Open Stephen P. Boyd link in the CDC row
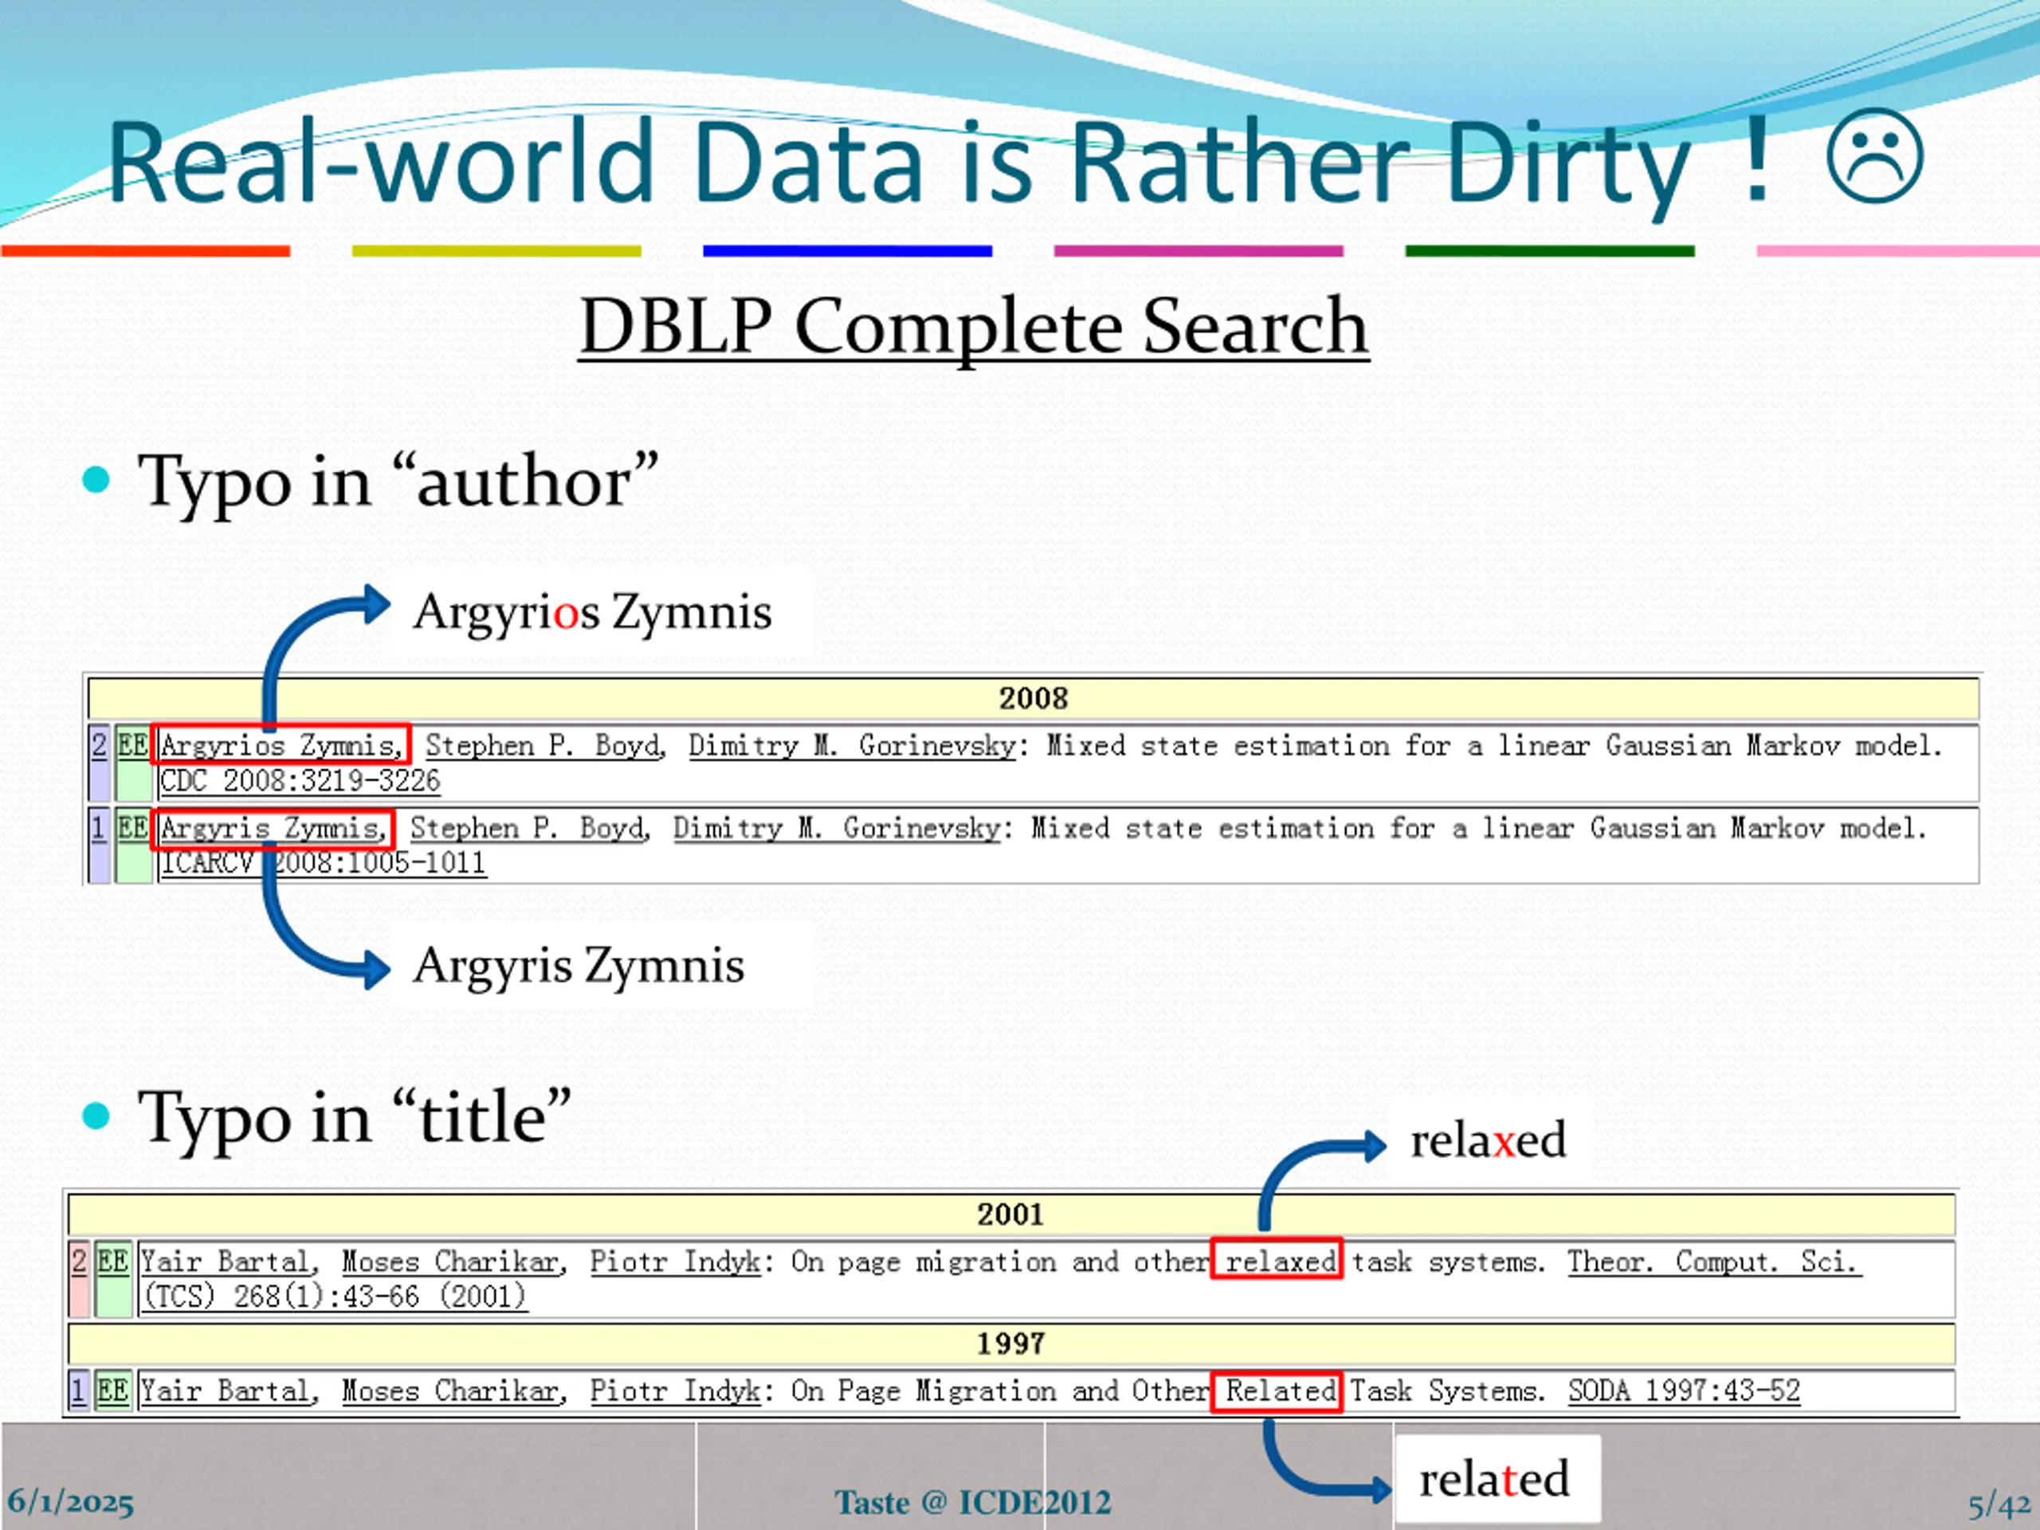Viewport: 2040px width, 1530px height. tap(544, 745)
